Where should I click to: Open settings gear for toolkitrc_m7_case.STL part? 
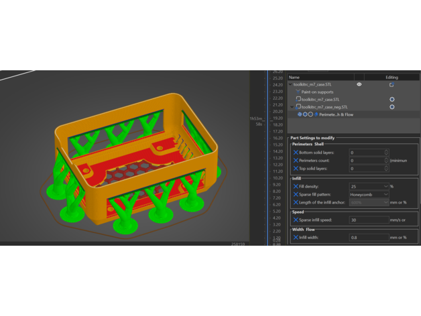click(x=392, y=99)
